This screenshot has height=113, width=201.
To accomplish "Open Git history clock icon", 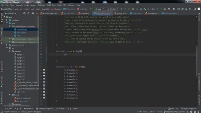I will tap(165, 9).
